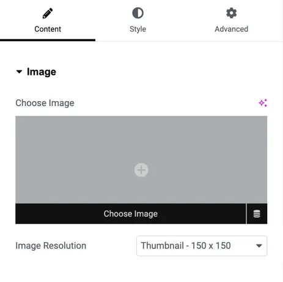The width and height of the screenshot is (283, 282).
Task: Click the dropdown arrow next to Thumbnail
Action: (259, 246)
